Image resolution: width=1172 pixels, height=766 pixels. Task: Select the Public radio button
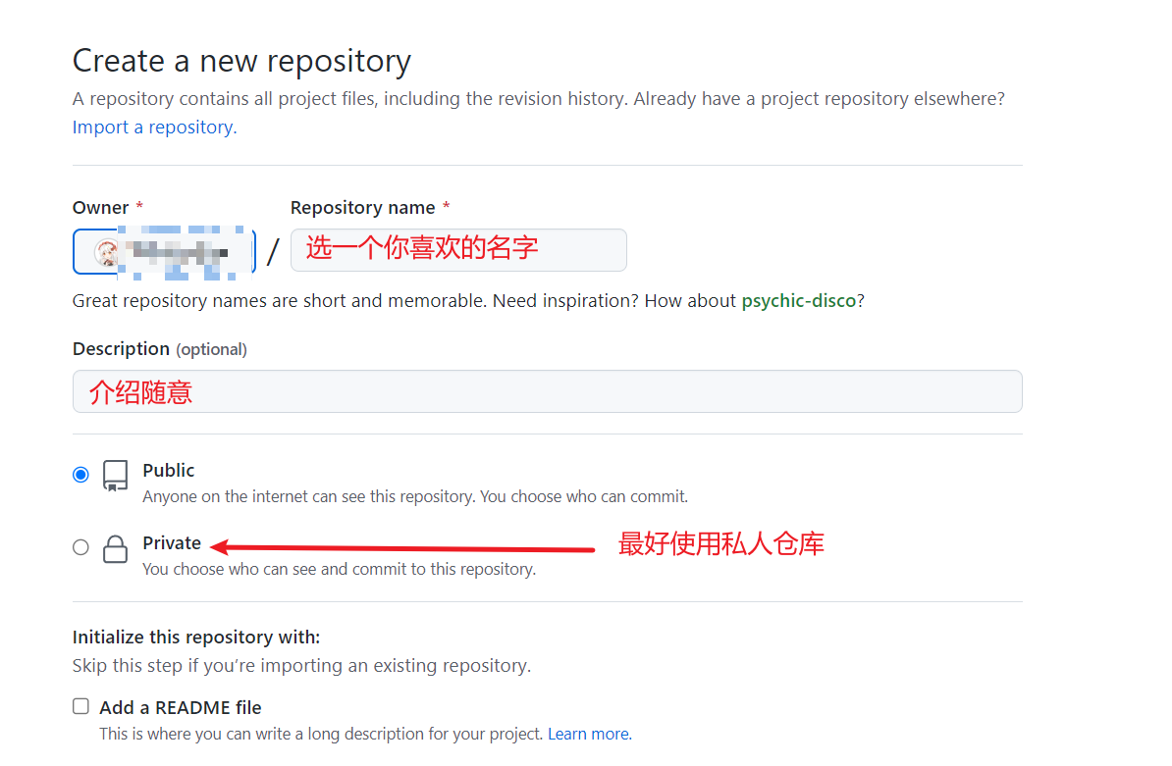coord(80,475)
